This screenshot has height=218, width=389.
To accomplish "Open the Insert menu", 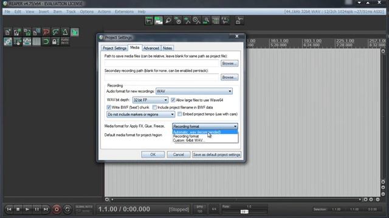I will coord(44,12).
